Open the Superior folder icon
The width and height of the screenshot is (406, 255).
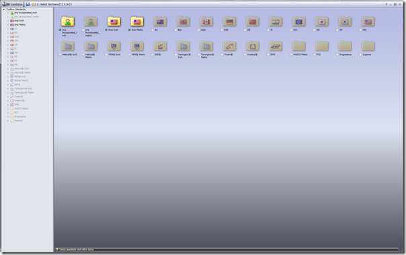tap(368, 46)
